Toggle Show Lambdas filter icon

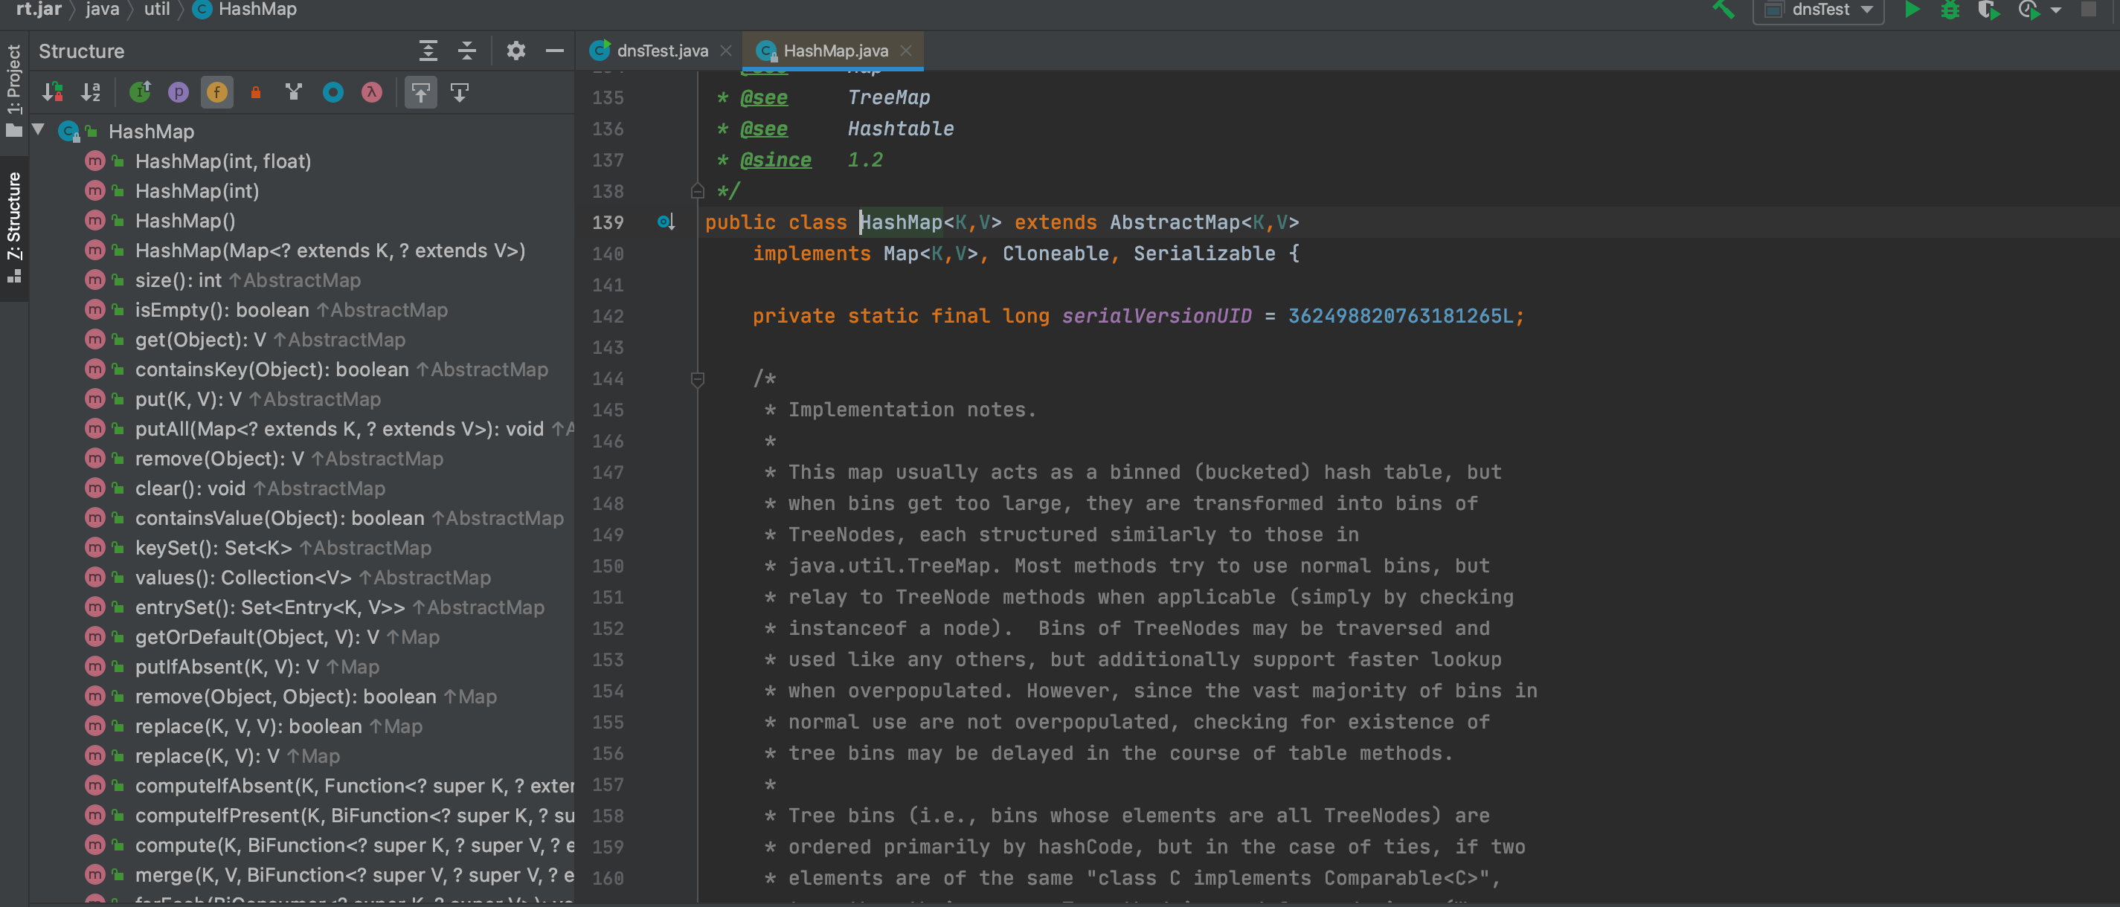(371, 92)
